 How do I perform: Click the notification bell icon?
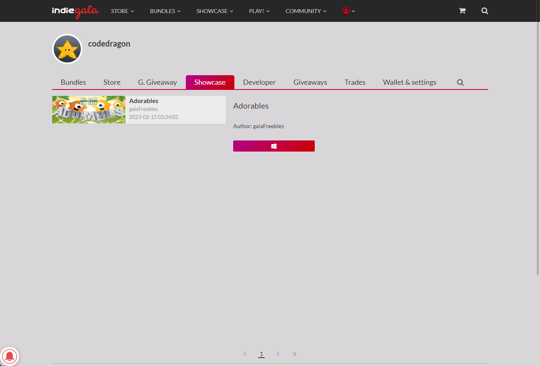10,356
